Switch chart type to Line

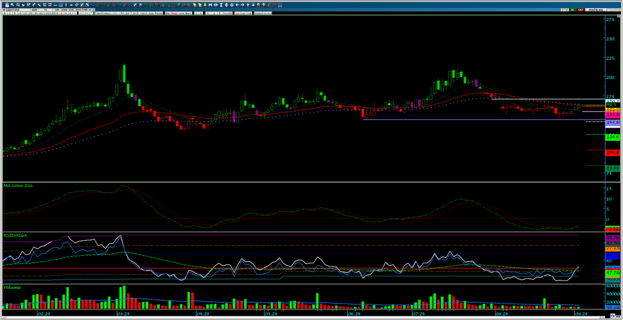click(x=181, y=13)
